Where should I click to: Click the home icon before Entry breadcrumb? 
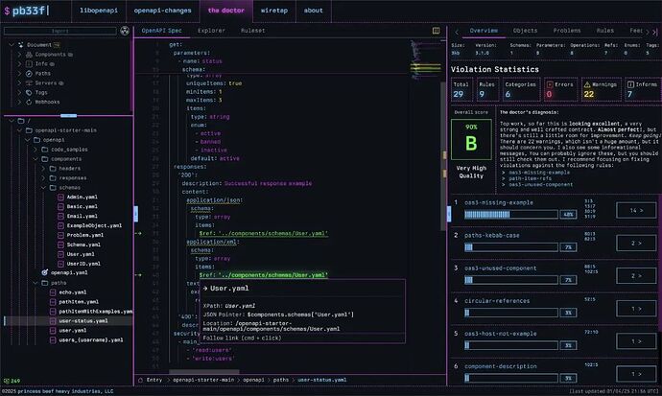coord(139,380)
